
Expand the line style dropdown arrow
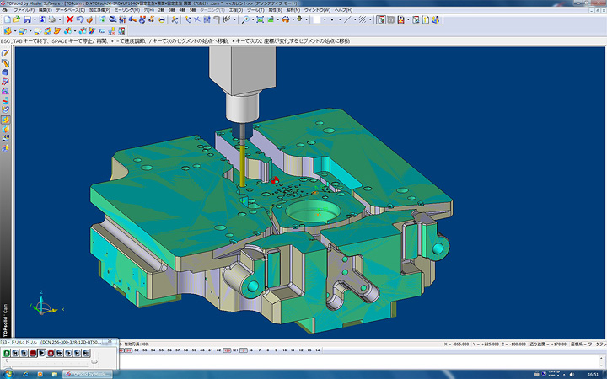pyautogui.click(x=355, y=19)
